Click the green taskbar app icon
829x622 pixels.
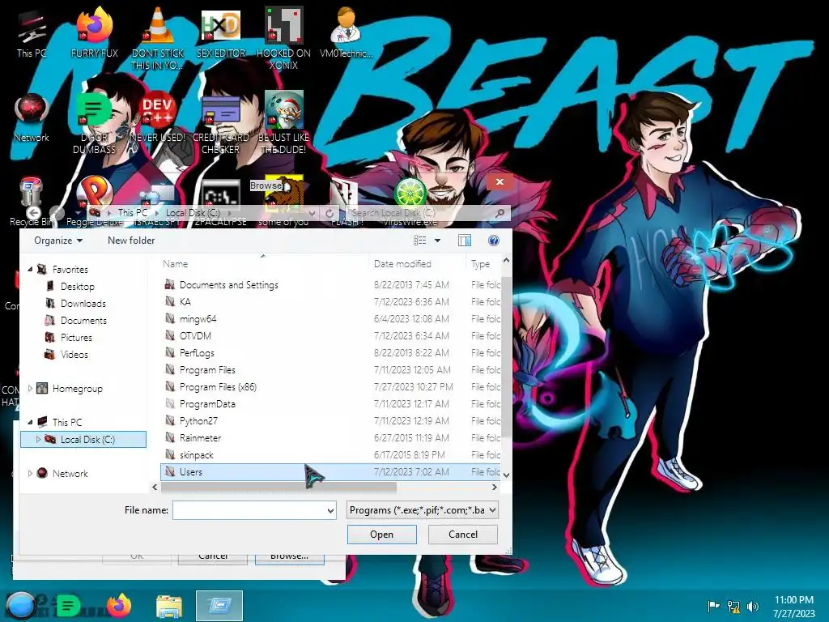68,606
